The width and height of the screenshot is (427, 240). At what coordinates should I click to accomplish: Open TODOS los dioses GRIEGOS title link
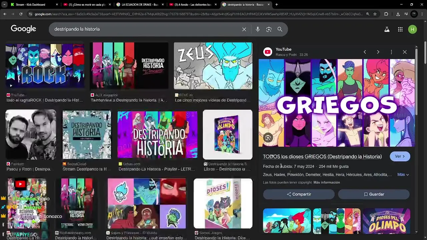pyautogui.click(x=322, y=157)
